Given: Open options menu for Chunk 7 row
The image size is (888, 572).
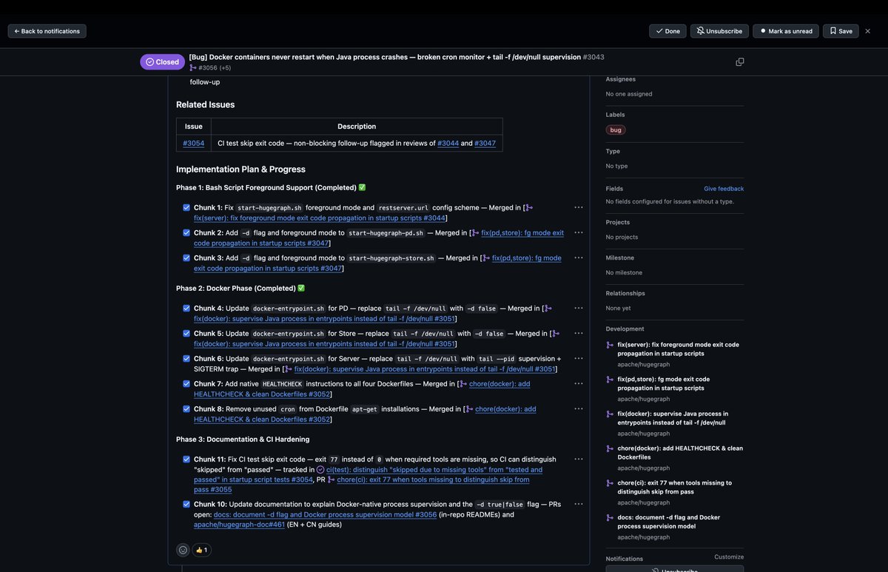Looking at the screenshot, I should tap(578, 384).
